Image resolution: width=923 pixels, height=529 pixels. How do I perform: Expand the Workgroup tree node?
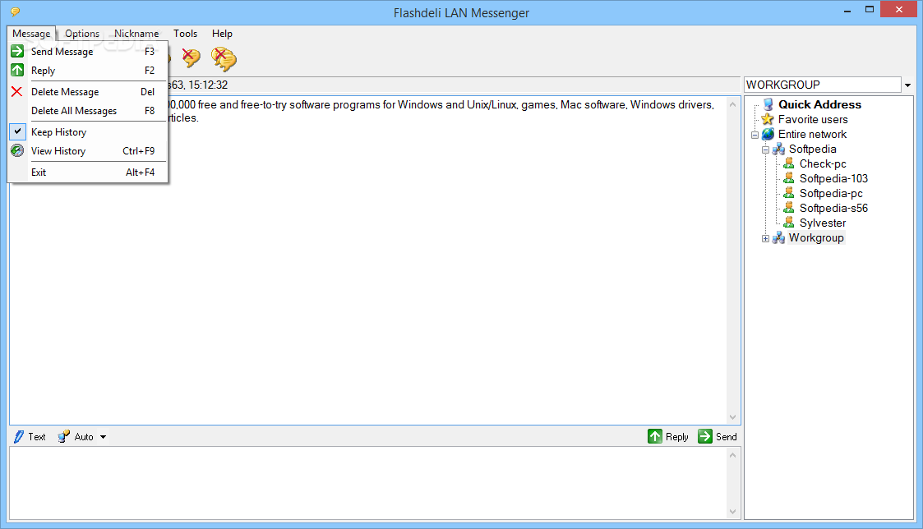click(765, 238)
